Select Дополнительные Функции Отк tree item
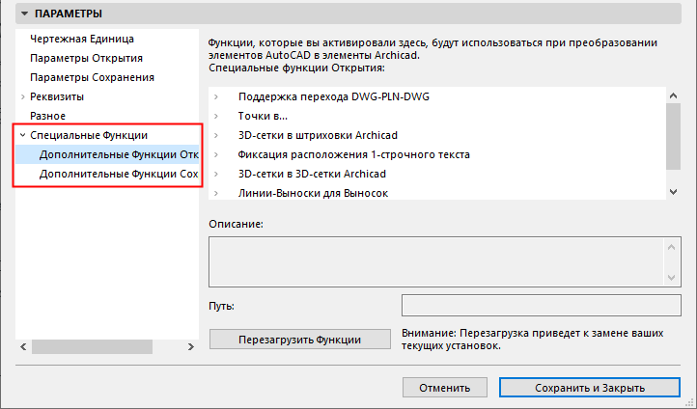Image resolution: width=697 pixels, height=409 pixels. click(x=119, y=155)
